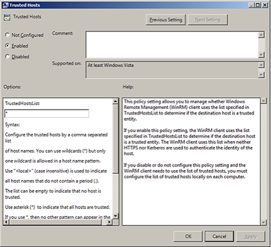
Task: Click Supported on scroll up arrow
Action: coord(261,65)
